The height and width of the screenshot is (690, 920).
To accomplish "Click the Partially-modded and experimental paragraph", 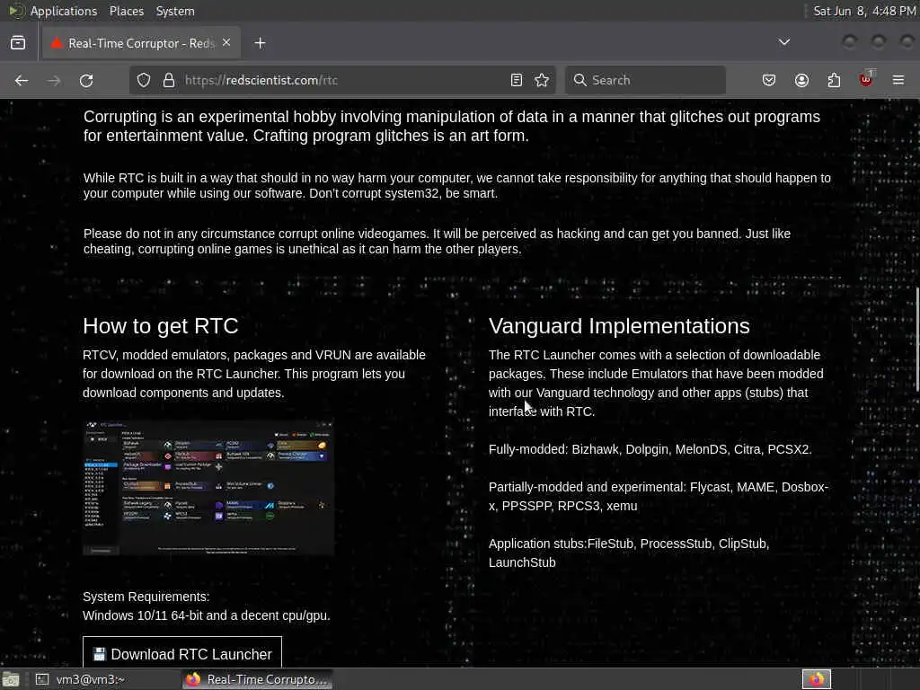I will (659, 496).
